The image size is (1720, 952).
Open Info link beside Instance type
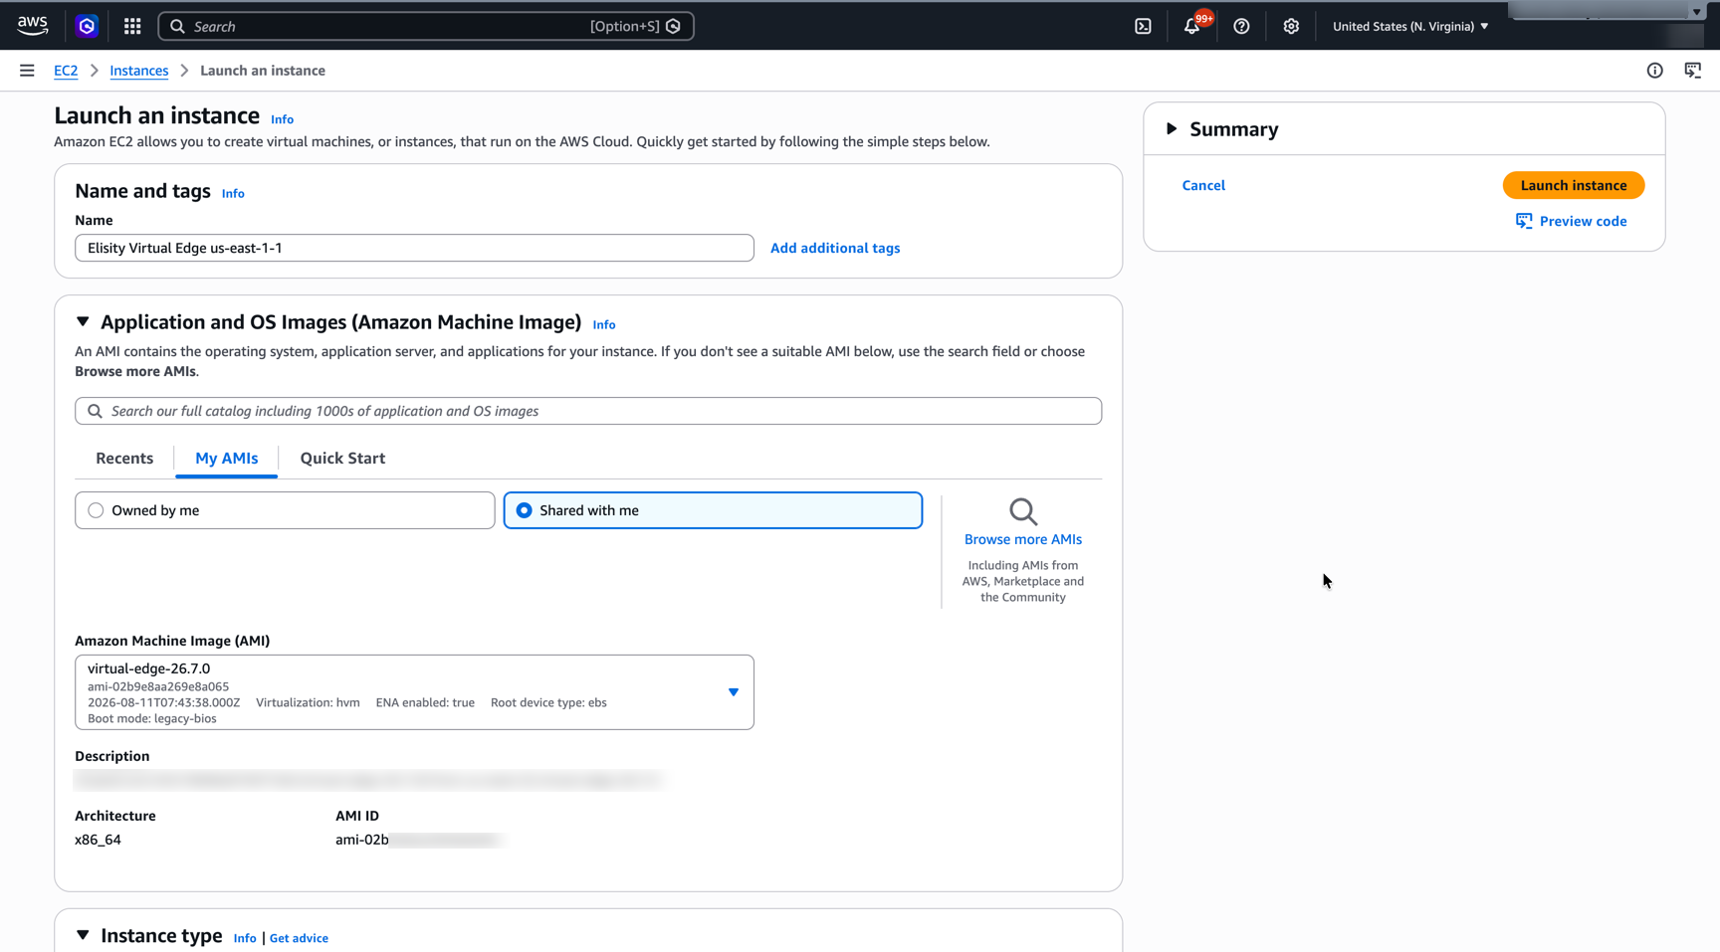(245, 938)
